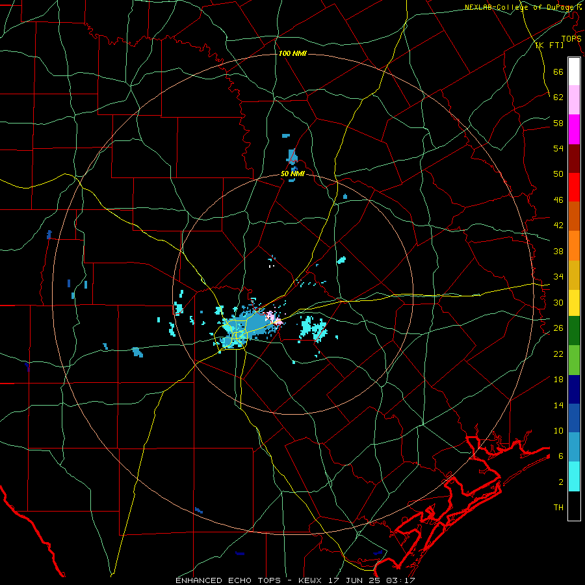Click the 54 legend value

click(558, 149)
